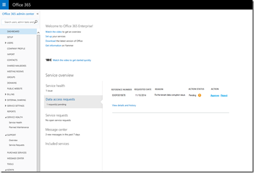Expand the SERVICE SETTINGS arrow

coord(6,106)
